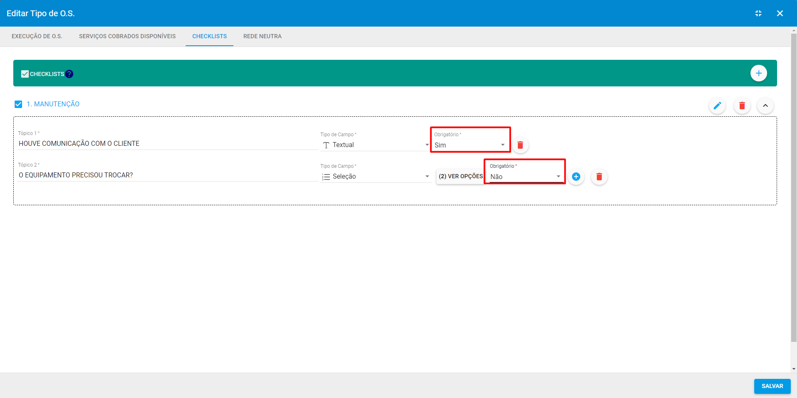
Task: Toggle the Checklists header checkbox
Action: coord(25,74)
